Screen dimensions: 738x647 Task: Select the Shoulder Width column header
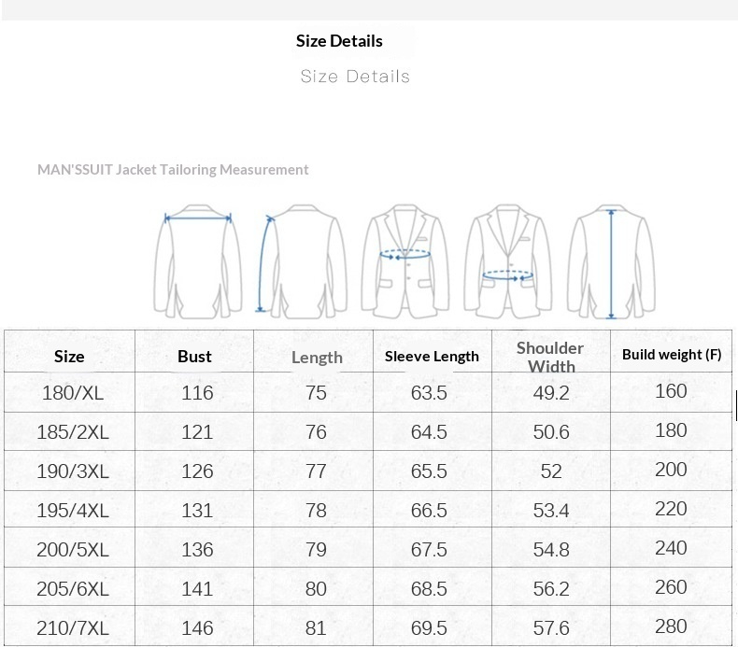pyautogui.click(x=550, y=356)
